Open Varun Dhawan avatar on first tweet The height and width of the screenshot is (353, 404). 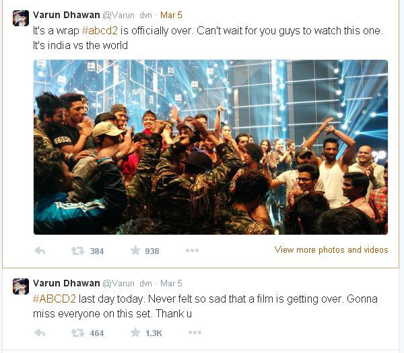coord(21,18)
